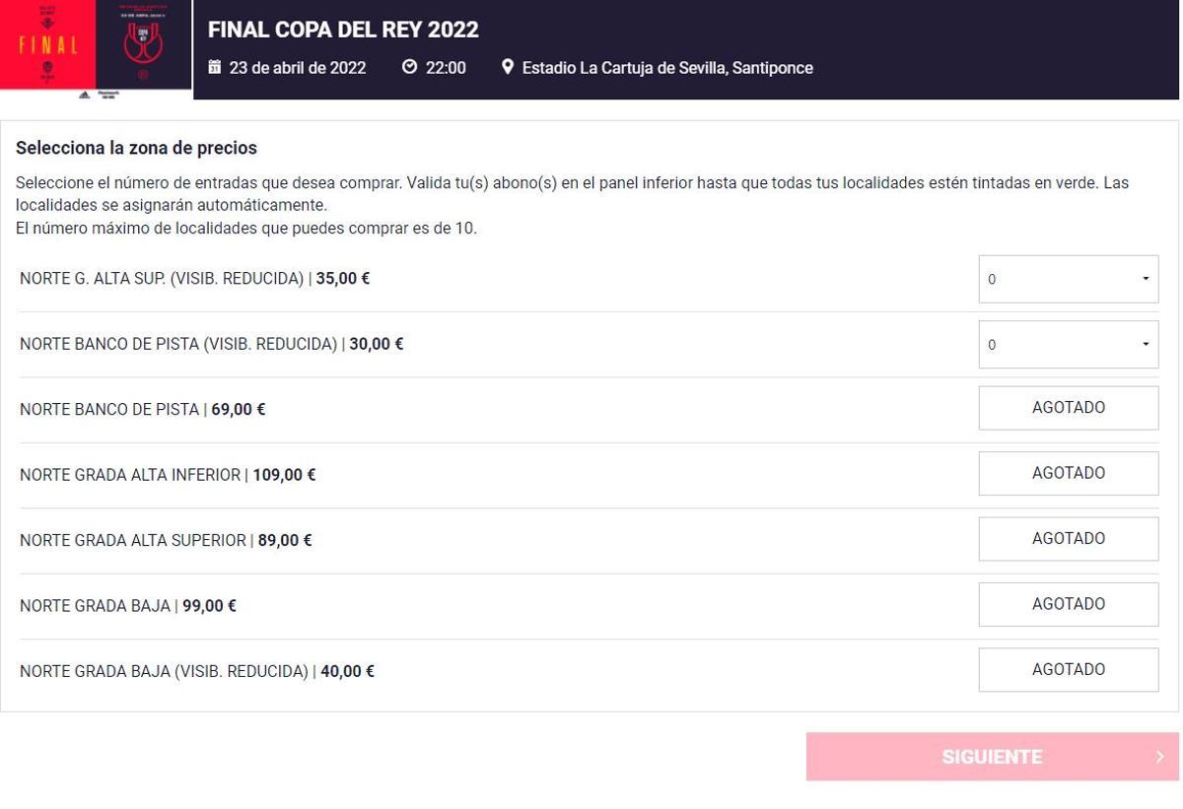Image resolution: width=1183 pixels, height=809 pixels.
Task: Click AGOTADO for NORTE GRADA BAJA VISIB. REDUCIDA
Action: pos(1068,669)
